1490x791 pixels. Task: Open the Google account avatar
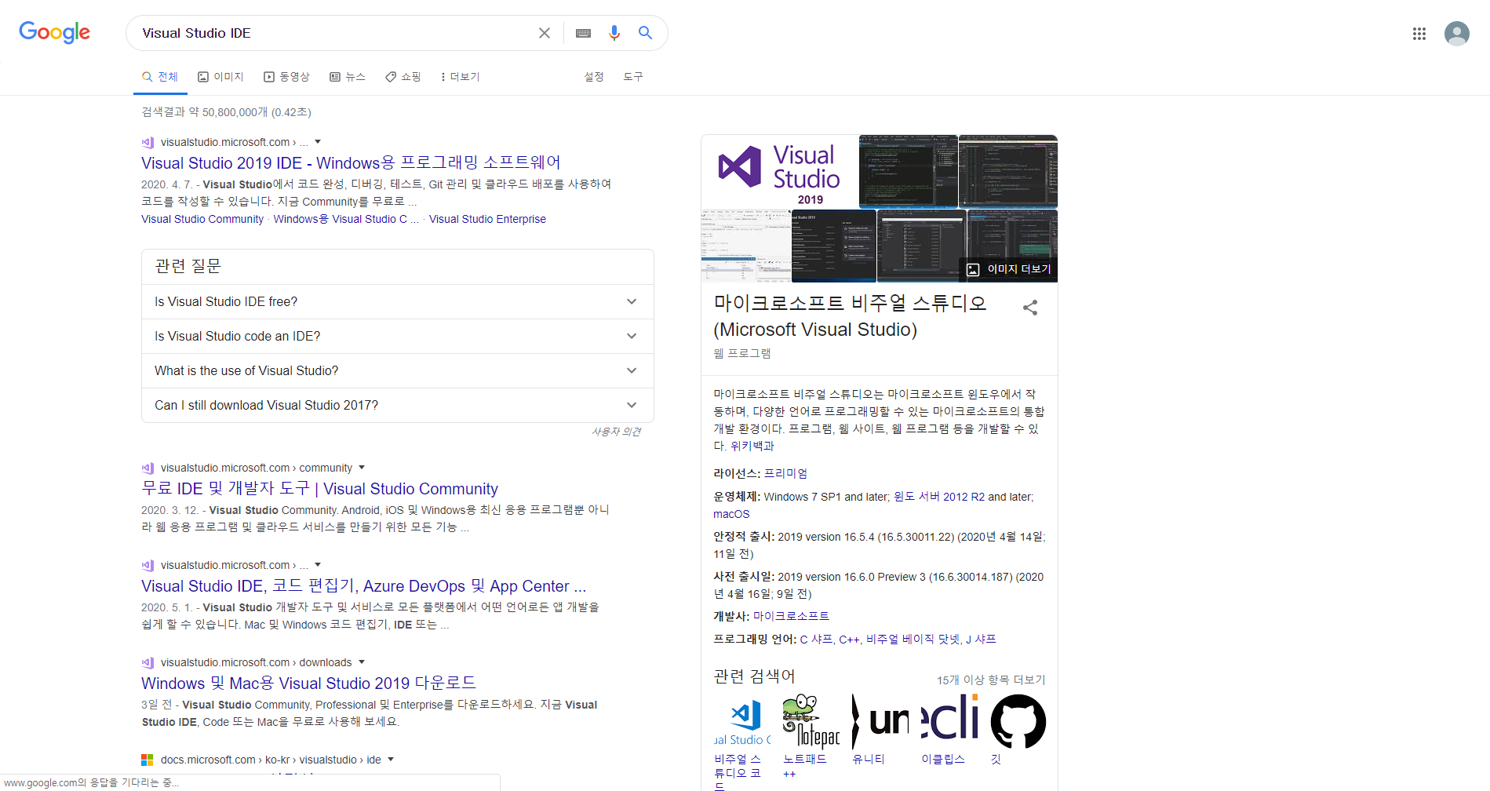tap(1456, 34)
